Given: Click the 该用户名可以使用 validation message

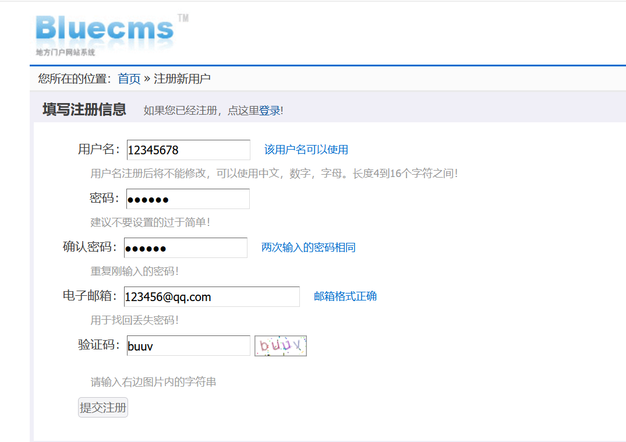Looking at the screenshot, I should [x=306, y=149].
